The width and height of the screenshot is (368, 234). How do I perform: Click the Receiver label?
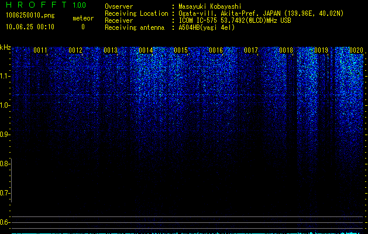click(x=119, y=20)
